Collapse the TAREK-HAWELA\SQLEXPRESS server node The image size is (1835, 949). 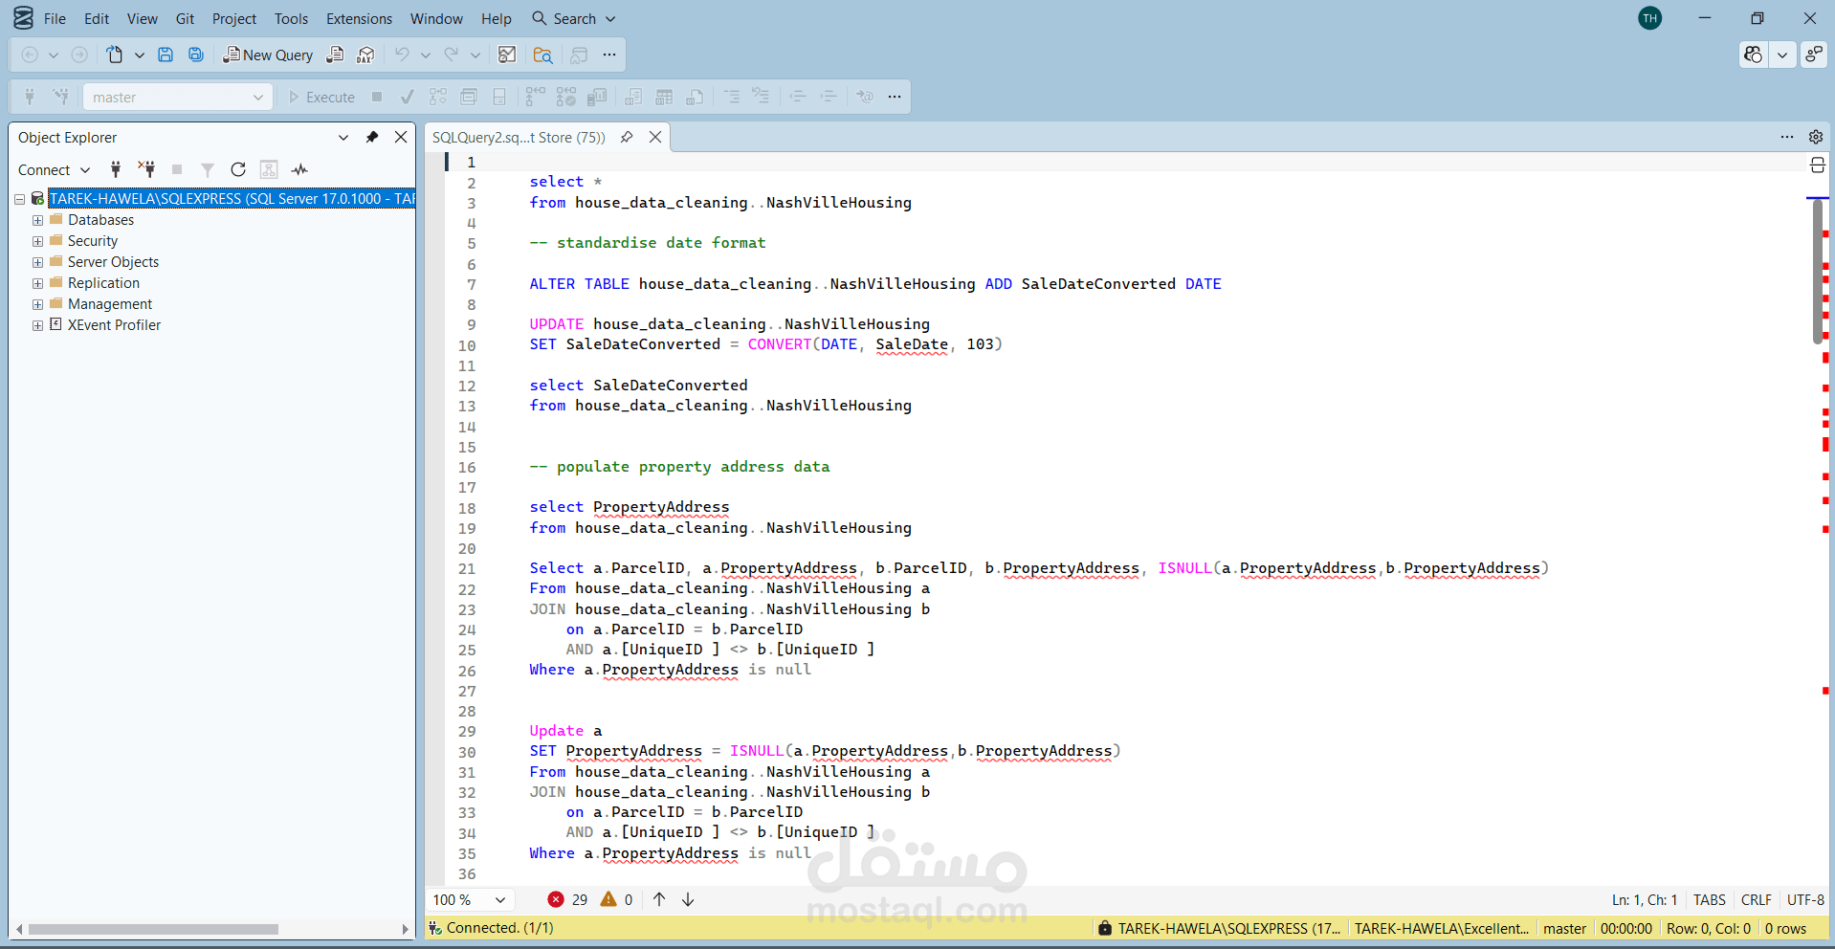pos(19,199)
